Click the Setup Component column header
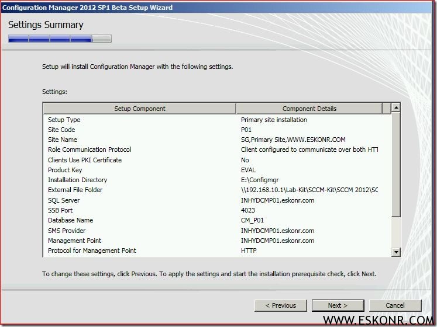 [140, 109]
